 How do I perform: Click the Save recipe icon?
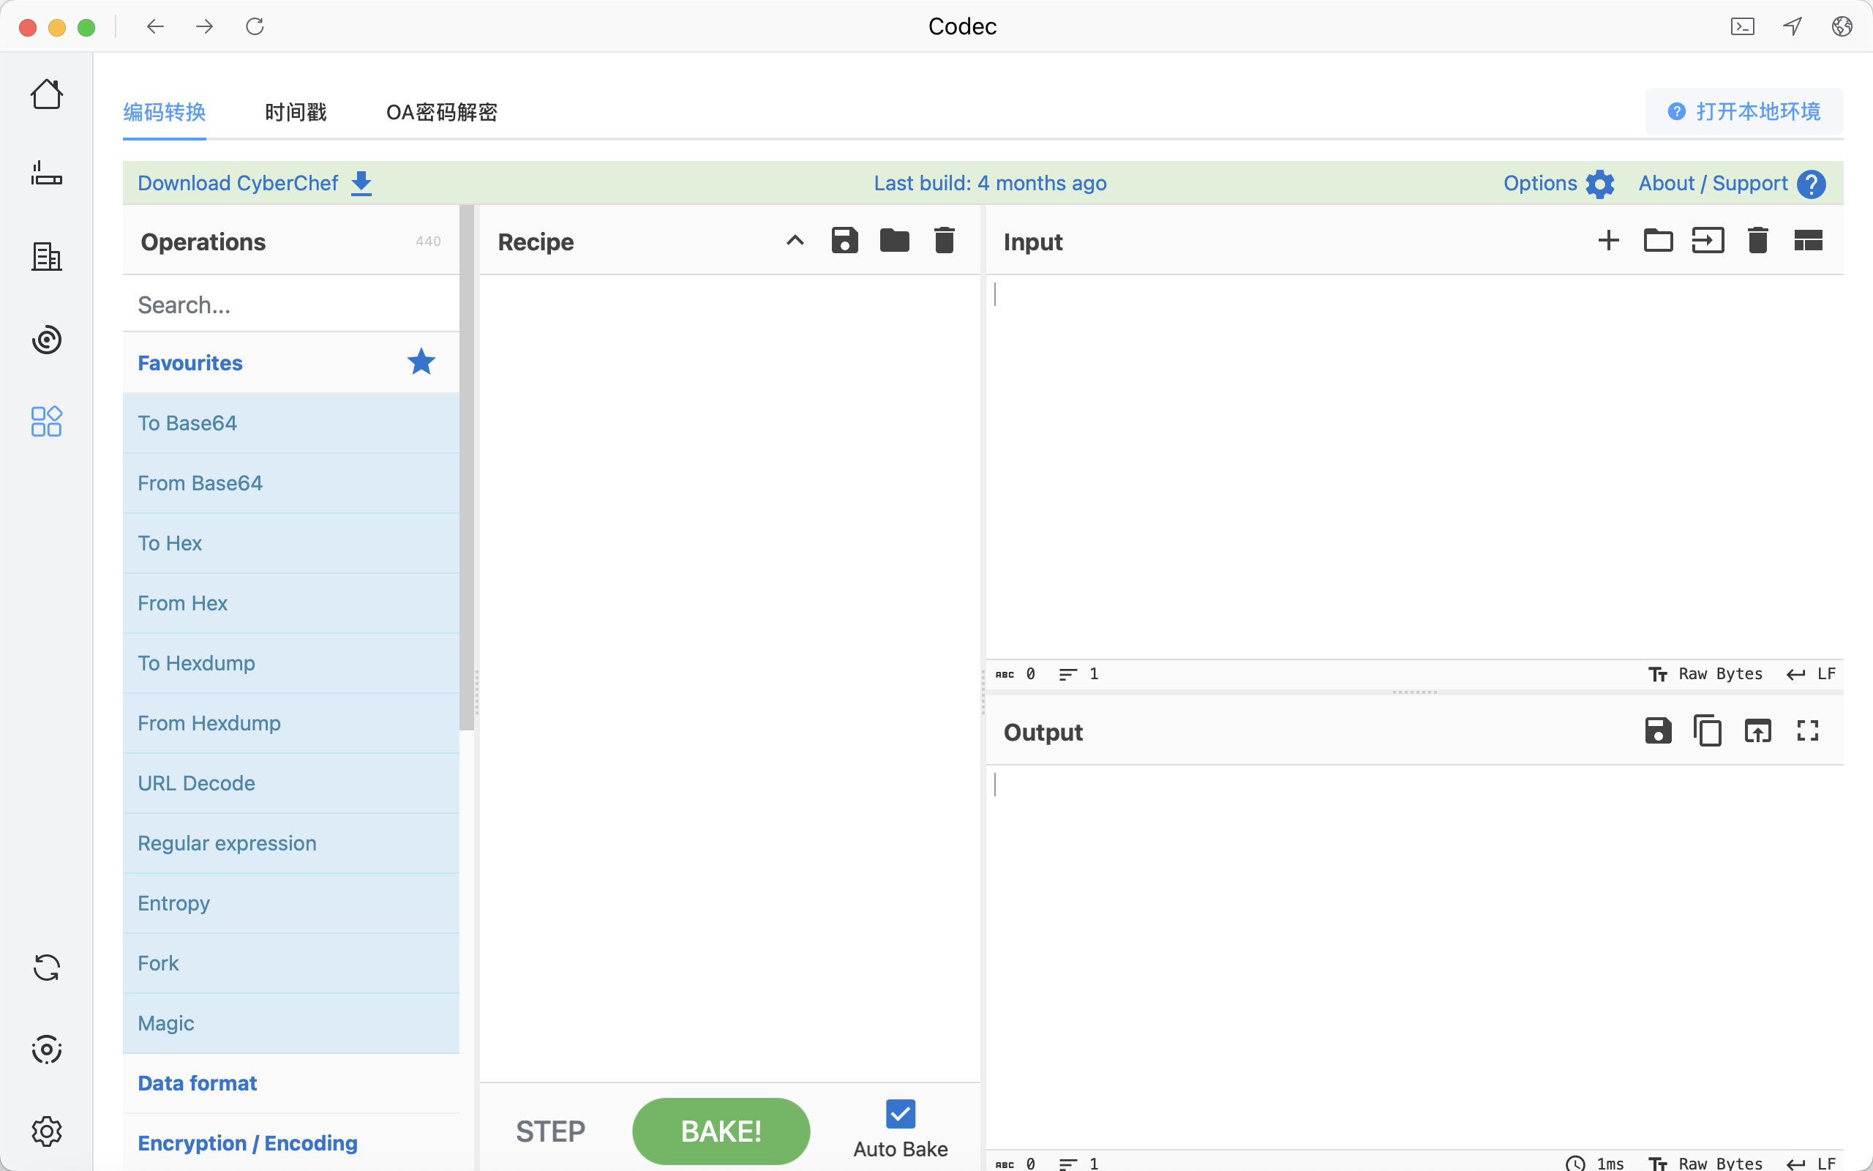point(844,241)
